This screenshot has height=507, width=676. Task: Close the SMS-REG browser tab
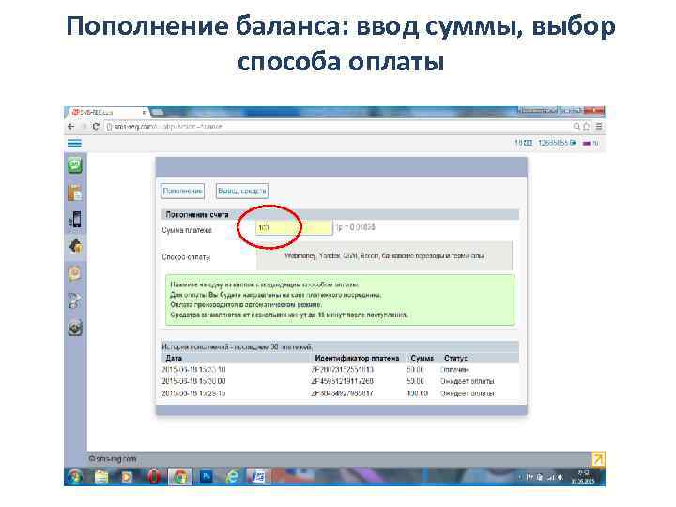tap(144, 112)
